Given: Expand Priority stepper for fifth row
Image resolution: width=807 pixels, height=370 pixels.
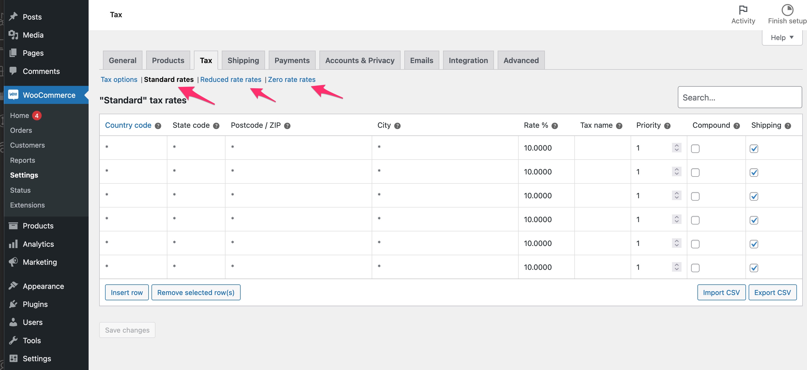Looking at the screenshot, I should pos(676,243).
